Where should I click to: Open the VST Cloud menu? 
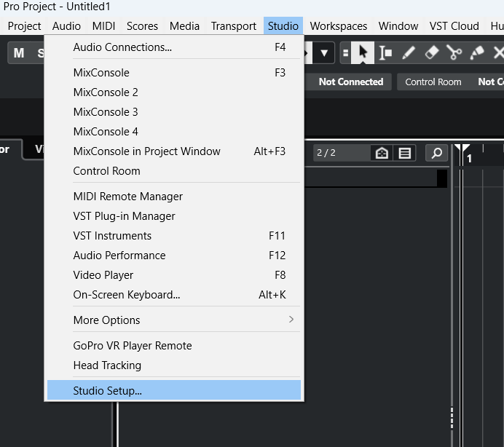pyautogui.click(x=454, y=26)
